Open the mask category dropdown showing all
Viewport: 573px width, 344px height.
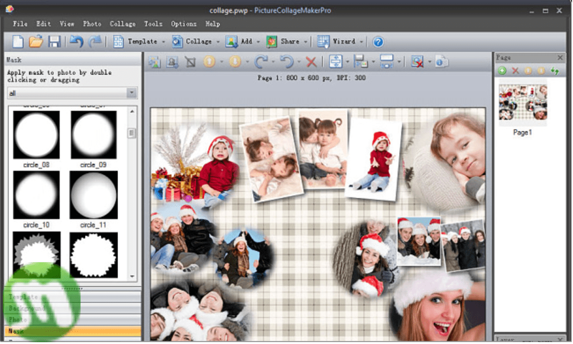[x=131, y=93]
